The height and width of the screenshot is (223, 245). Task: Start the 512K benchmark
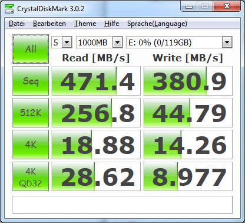[31, 113]
